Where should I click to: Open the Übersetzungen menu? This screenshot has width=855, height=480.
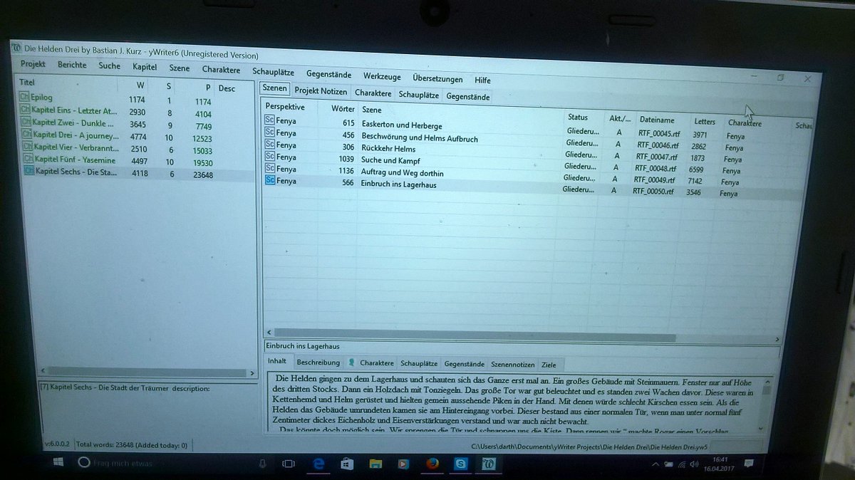437,78
